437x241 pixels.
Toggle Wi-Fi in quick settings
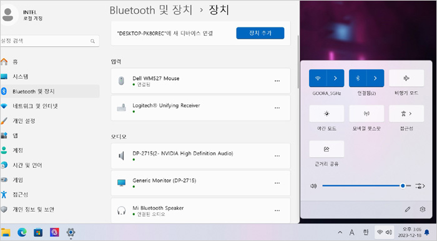click(318, 78)
